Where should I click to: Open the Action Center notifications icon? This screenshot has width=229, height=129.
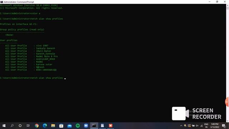[224, 126]
